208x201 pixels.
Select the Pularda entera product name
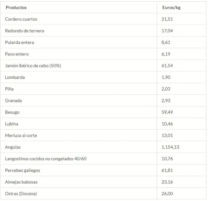point(19,42)
